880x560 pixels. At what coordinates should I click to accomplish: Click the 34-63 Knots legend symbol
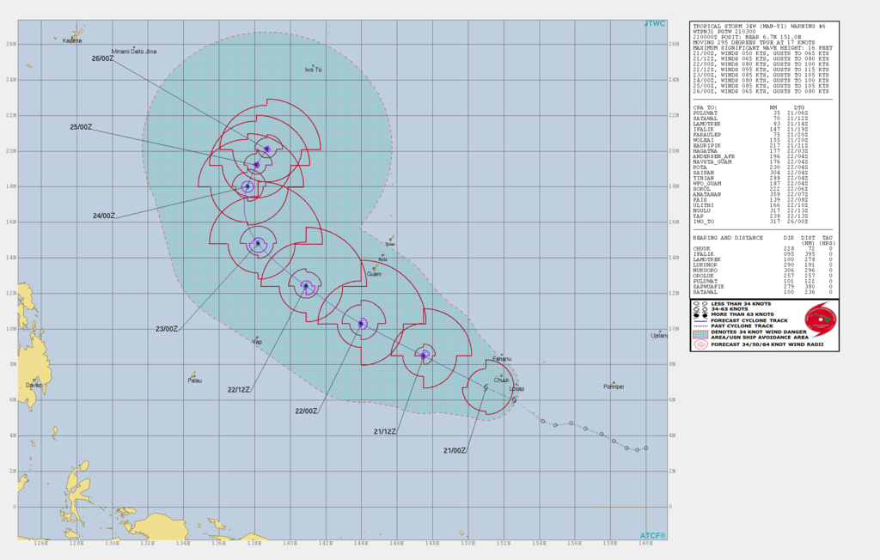click(x=700, y=309)
